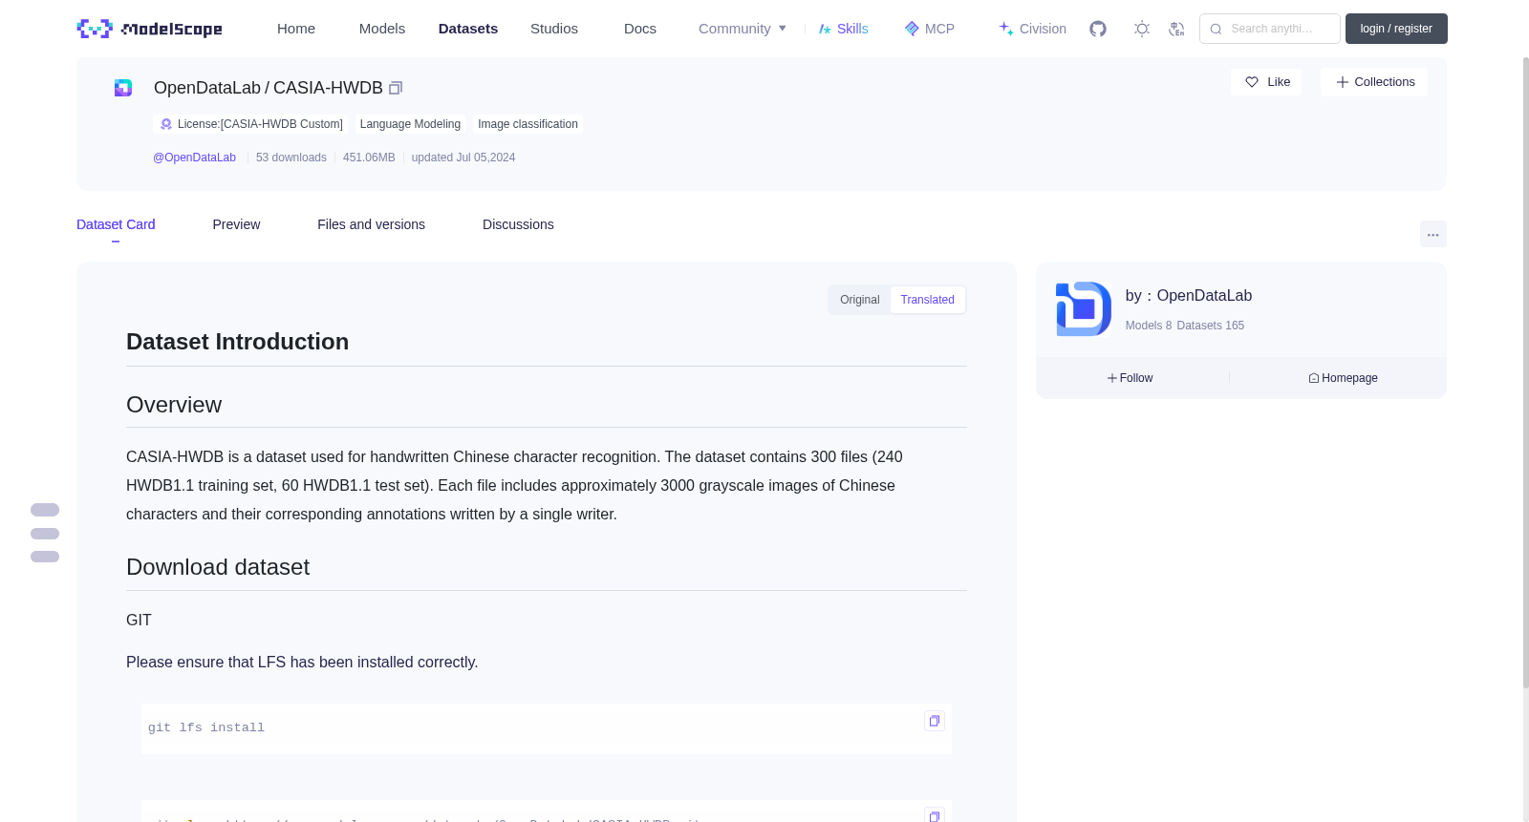Click the Datasets 165 count
The width and height of the screenshot is (1529, 822).
[x=1211, y=326]
